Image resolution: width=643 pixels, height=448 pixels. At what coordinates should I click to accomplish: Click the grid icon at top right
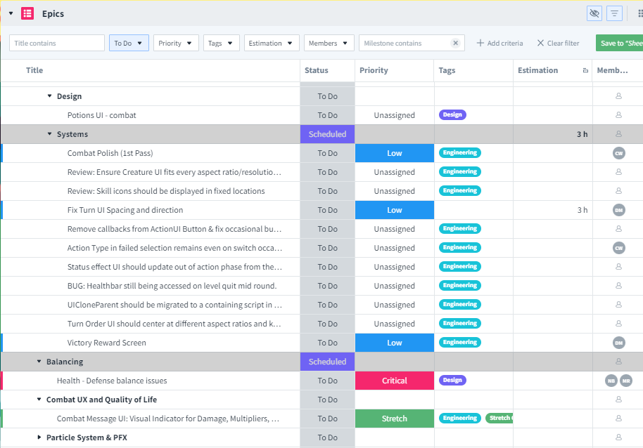pos(639,13)
